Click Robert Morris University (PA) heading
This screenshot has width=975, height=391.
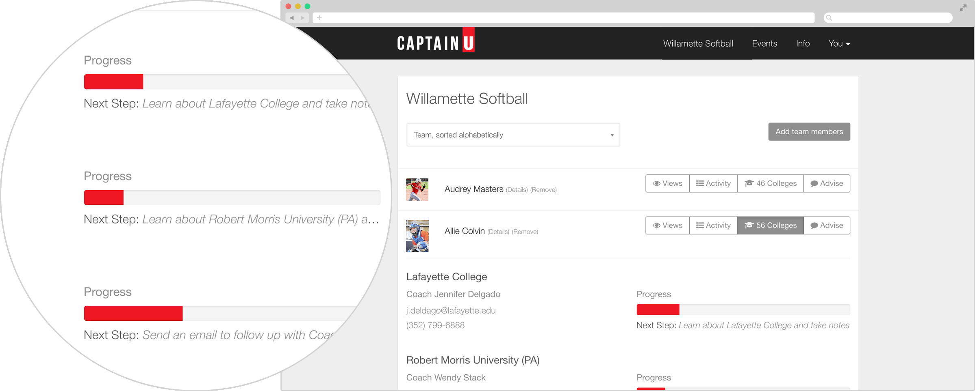click(x=473, y=360)
